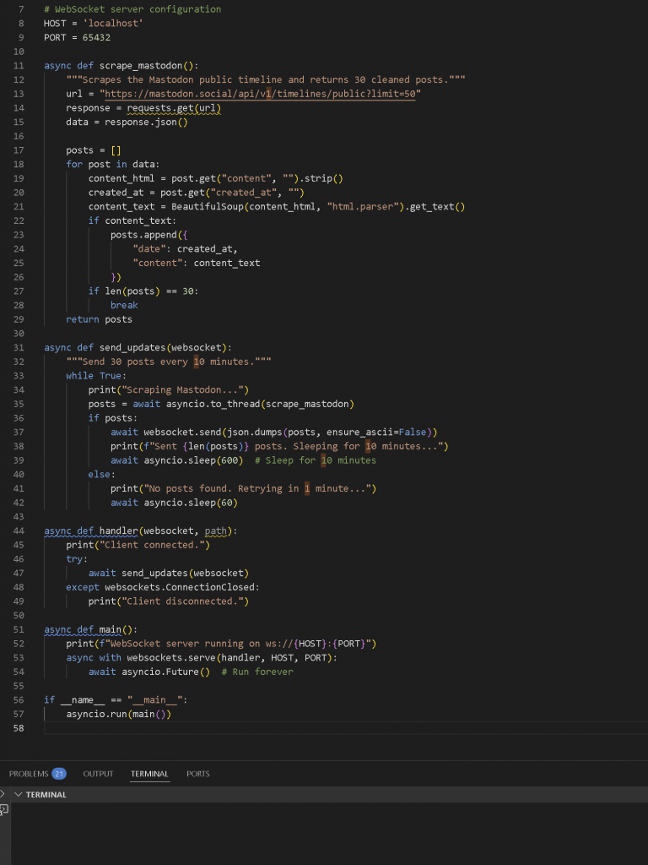
Task: Click the '"date": created_at,' entry
Action: 185,249
